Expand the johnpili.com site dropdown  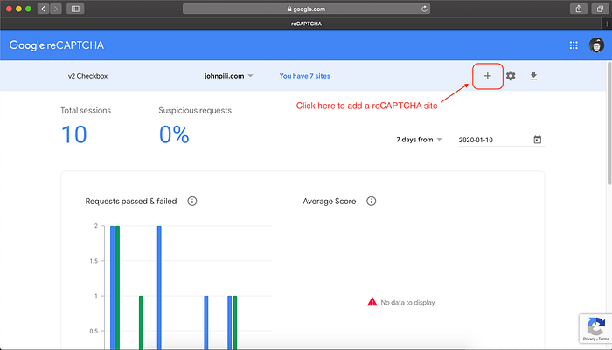tap(229, 76)
